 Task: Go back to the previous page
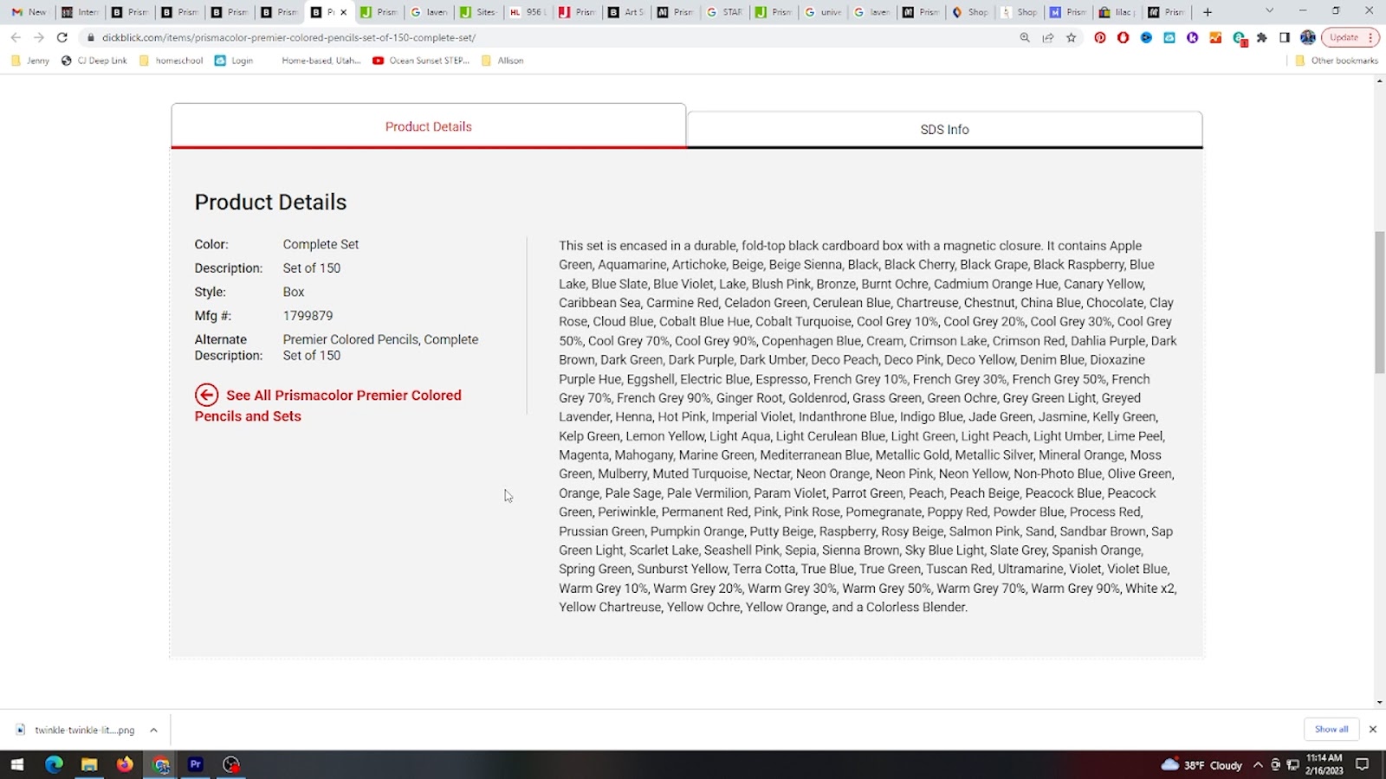[x=16, y=37]
